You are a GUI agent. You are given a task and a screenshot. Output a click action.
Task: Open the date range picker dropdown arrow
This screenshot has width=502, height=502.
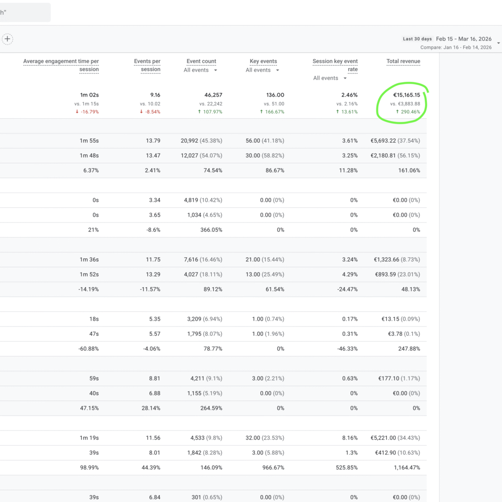point(499,43)
